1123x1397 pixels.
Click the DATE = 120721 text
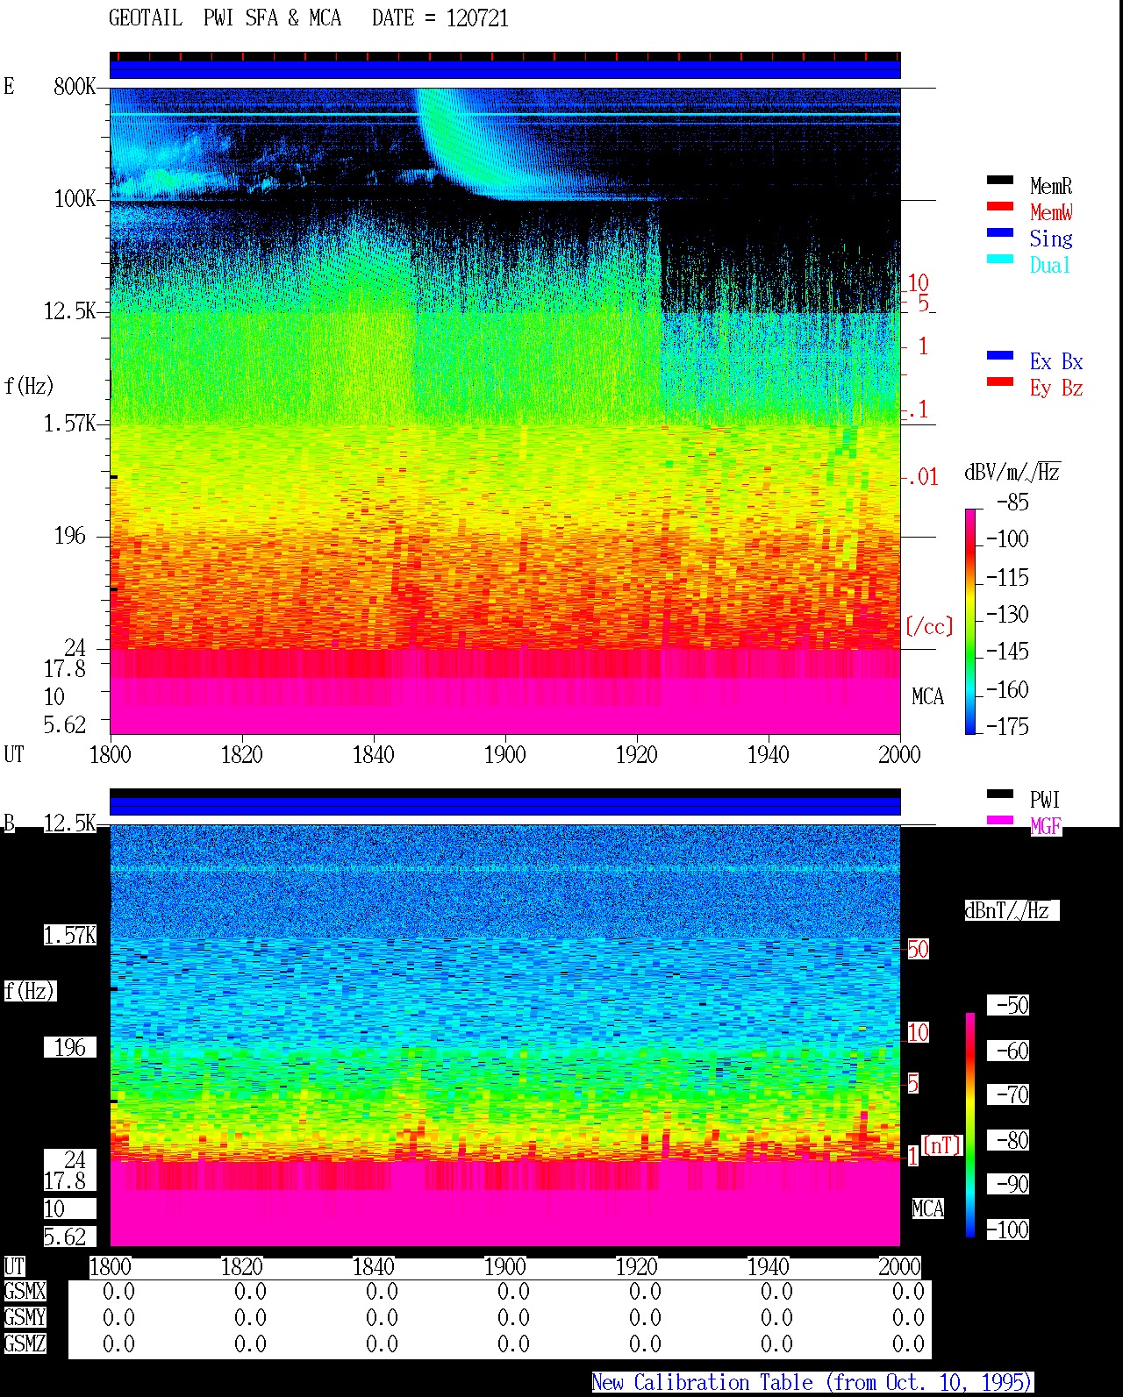[440, 18]
